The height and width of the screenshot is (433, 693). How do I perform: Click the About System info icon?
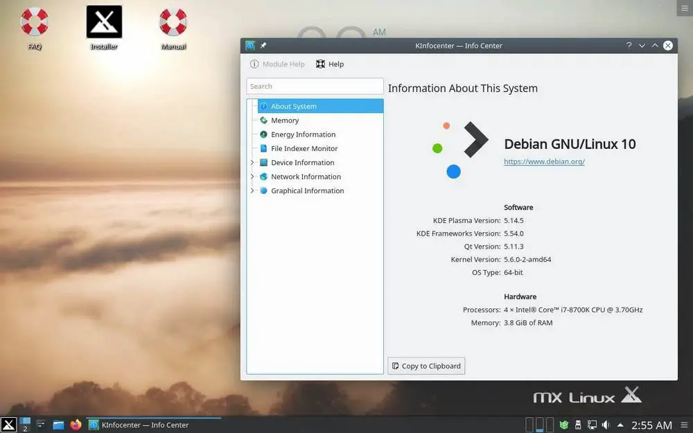(x=263, y=106)
